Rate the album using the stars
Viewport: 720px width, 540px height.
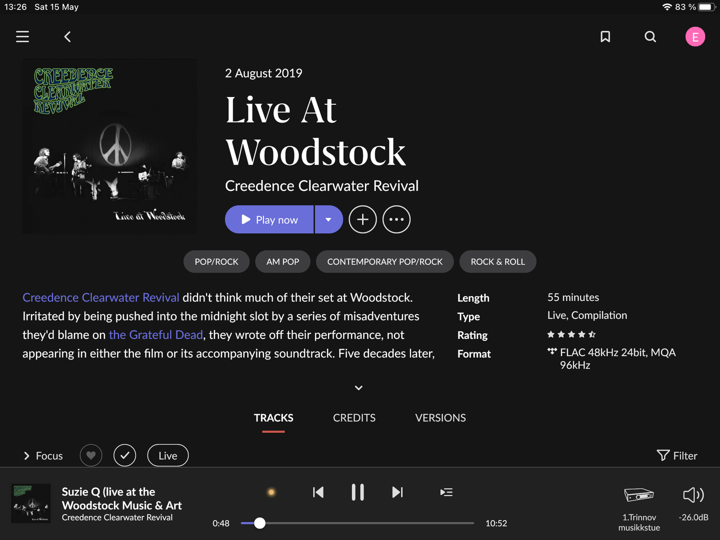(x=571, y=334)
